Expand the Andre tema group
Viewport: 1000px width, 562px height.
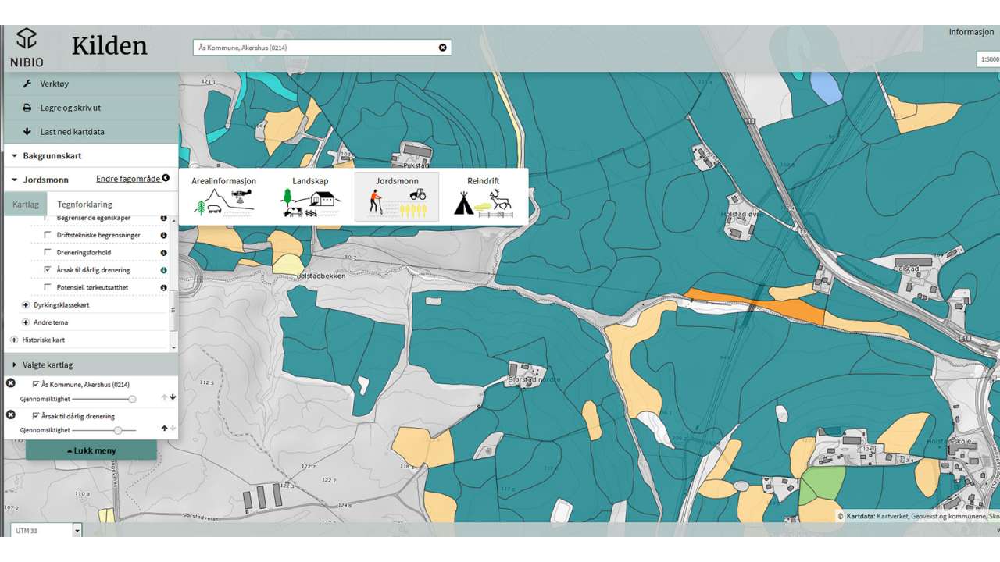(x=26, y=322)
